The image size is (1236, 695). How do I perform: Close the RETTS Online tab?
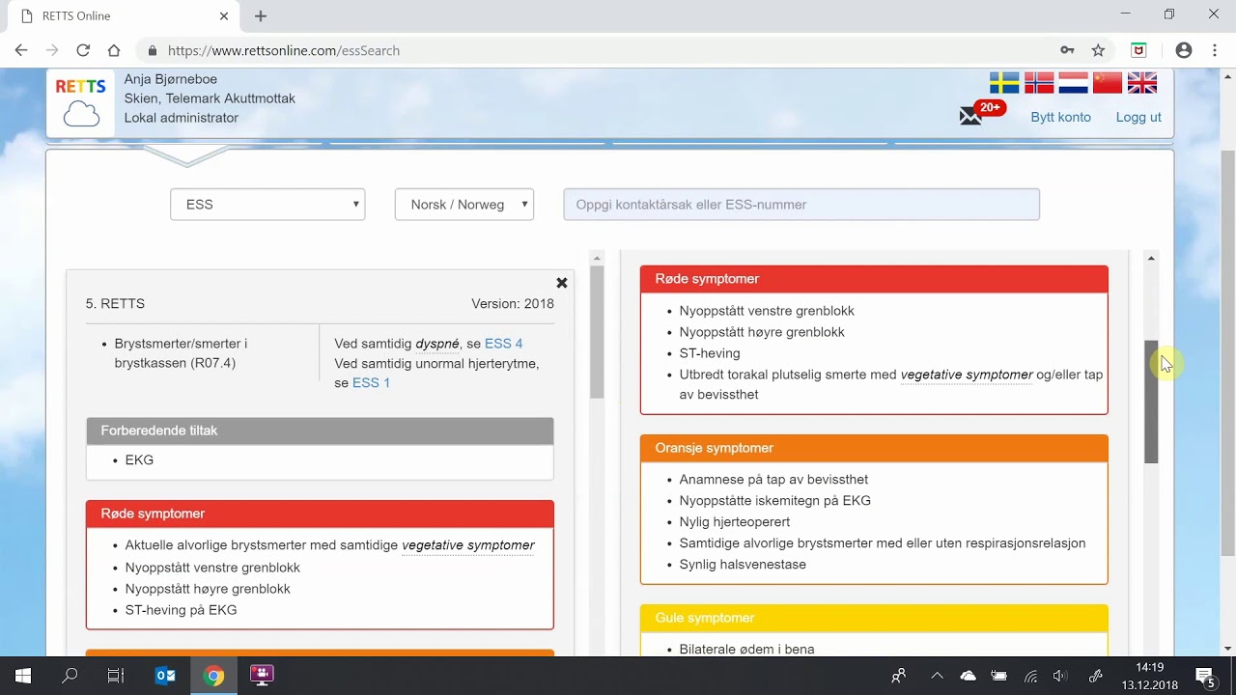pyautogui.click(x=224, y=15)
